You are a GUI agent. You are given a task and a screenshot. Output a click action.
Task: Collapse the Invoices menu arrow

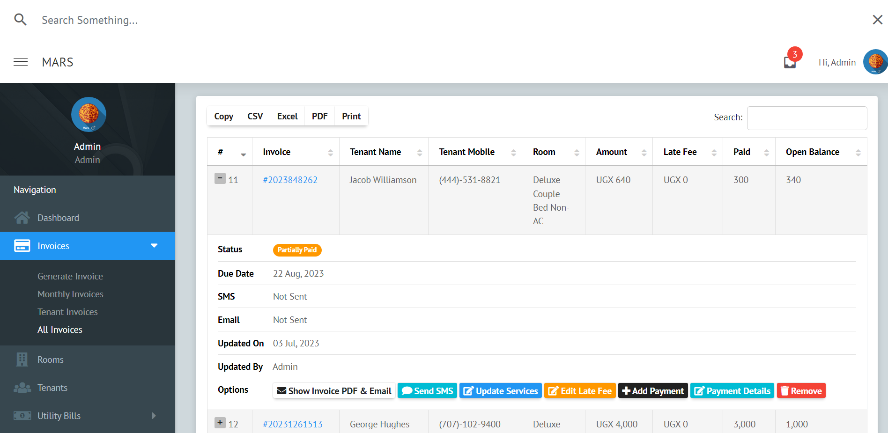click(x=154, y=245)
